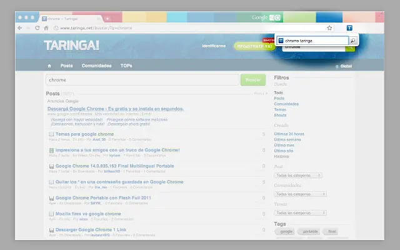Filter results by Todo
Image resolution: width=400 pixels, height=250 pixels.
pos(278,92)
